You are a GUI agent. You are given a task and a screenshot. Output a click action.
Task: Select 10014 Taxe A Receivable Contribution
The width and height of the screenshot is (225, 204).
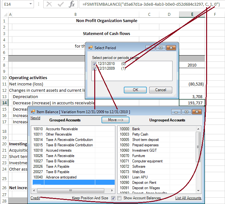(x=73, y=140)
